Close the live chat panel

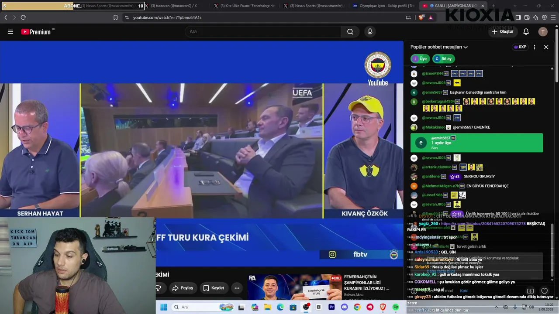pyautogui.click(x=546, y=47)
